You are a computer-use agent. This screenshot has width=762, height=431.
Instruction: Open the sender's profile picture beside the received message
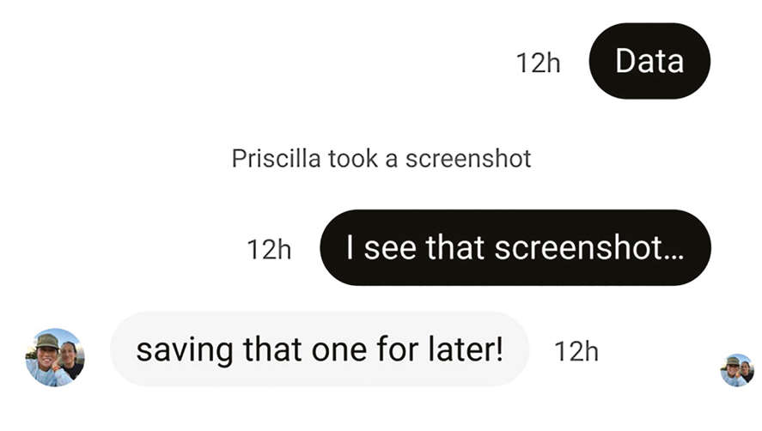tap(55, 357)
